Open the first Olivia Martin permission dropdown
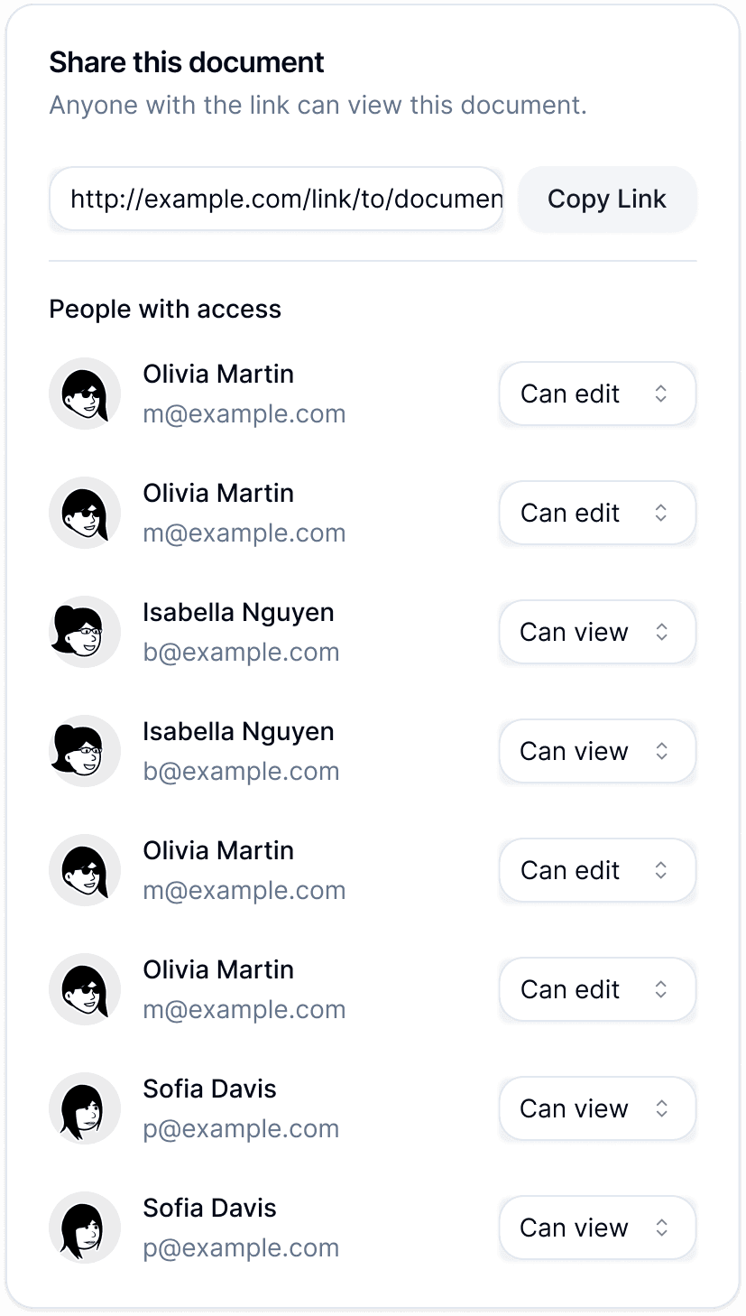Screen dimensions: 746x1316 pyautogui.click(x=597, y=394)
